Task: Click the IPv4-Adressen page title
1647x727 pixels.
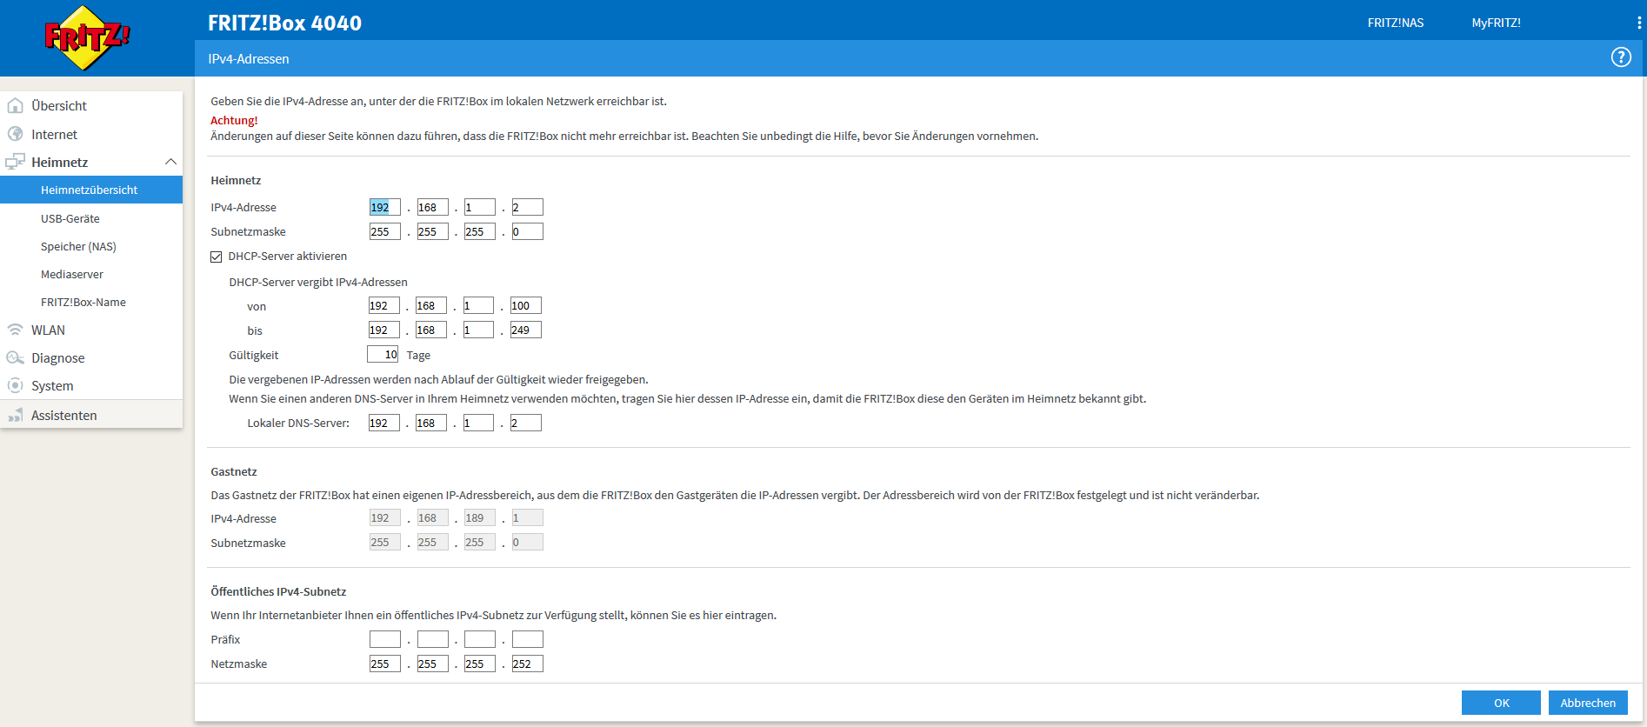Action: click(x=249, y=58)
